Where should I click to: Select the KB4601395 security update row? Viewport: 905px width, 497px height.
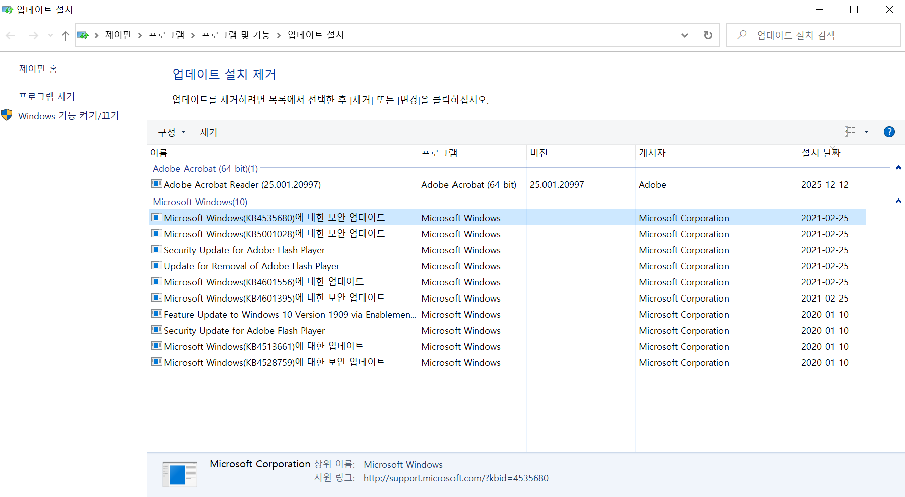pos(508,297)
